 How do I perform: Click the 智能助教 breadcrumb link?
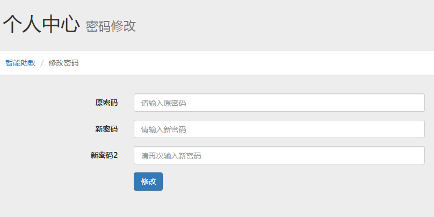20,63
